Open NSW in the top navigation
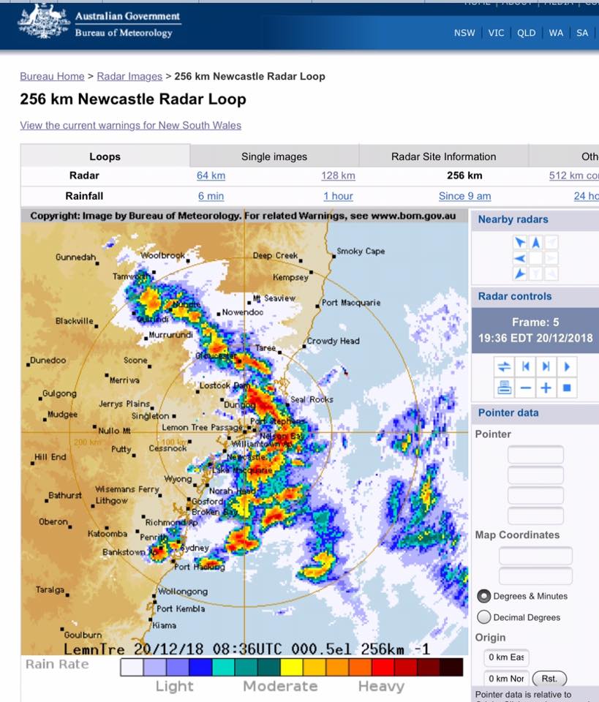599x702 pixels. click(464, 33)
